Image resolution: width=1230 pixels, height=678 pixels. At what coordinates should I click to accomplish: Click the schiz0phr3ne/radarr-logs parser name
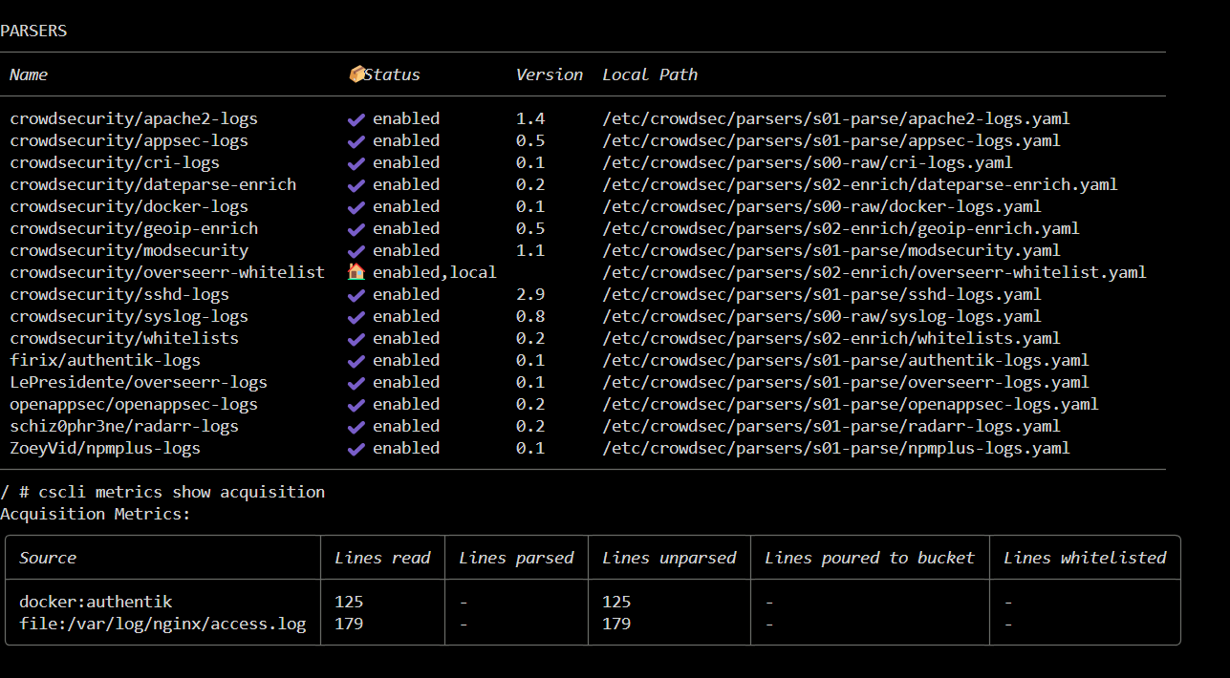click(124, 427)
